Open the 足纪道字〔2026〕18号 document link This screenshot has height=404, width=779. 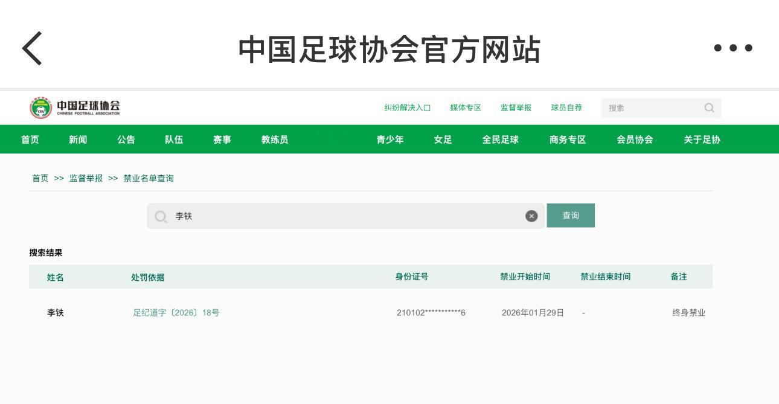[176, 313]
